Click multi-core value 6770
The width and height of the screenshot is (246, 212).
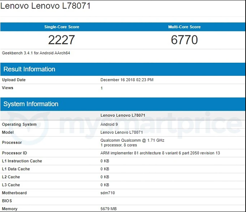click(x=184, y=40)
